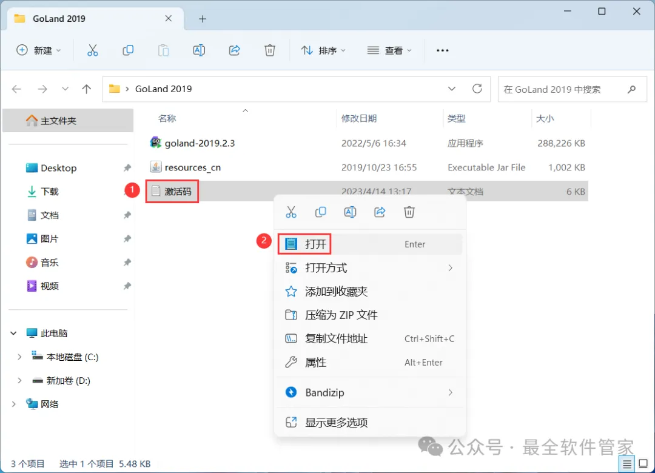Go up one folder level arrow
Image resolution: width=655 pixels, height=473 pixels.
pos(87,89)
